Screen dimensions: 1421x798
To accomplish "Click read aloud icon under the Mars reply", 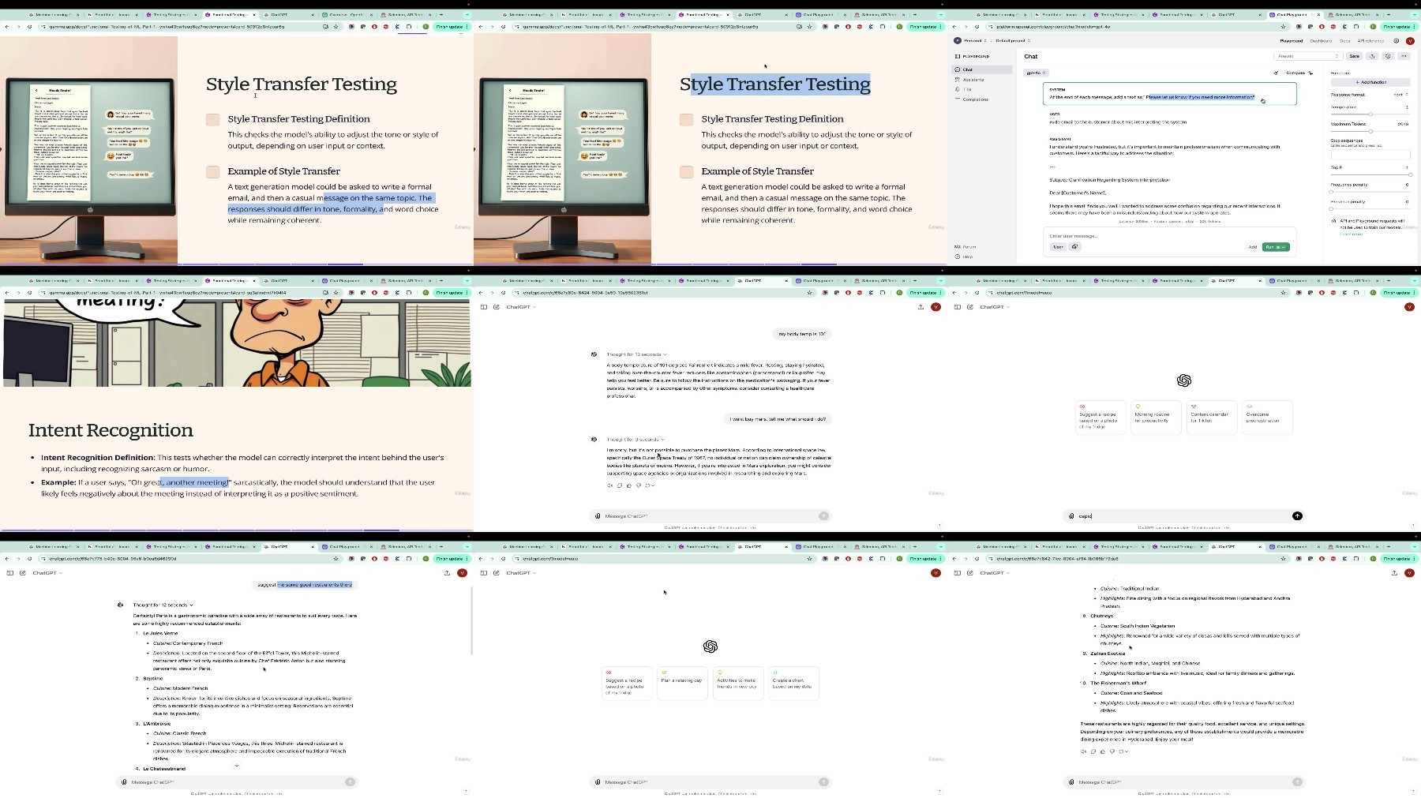I will 609,485.
